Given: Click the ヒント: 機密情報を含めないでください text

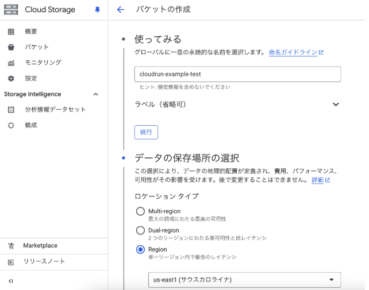Looking at the screenshot, I should [x=185, y=87].
